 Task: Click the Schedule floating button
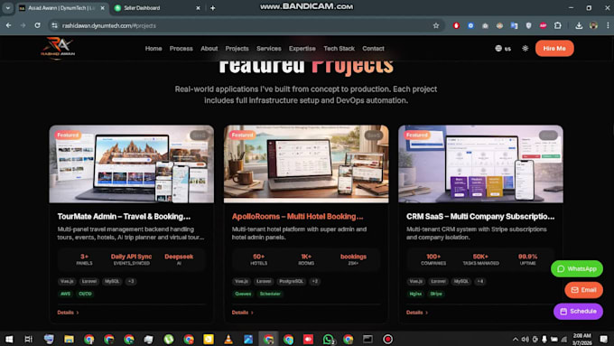coord(578,312)
